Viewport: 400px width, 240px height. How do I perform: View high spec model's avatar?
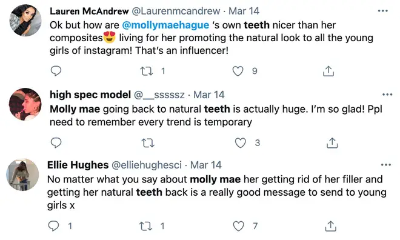point(25,104)
